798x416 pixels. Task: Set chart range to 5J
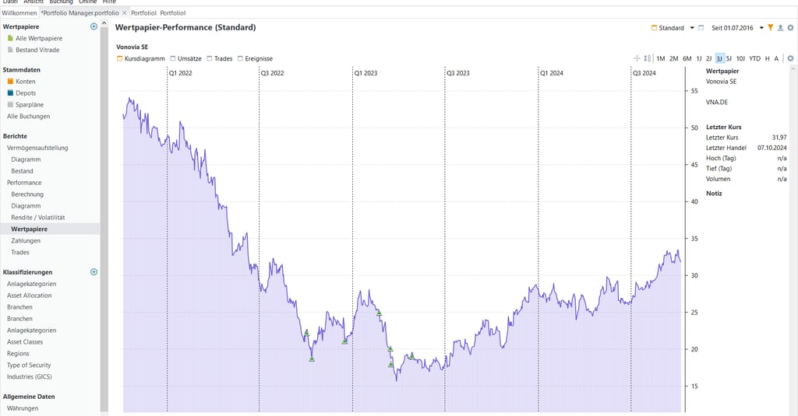click(729, 58)
